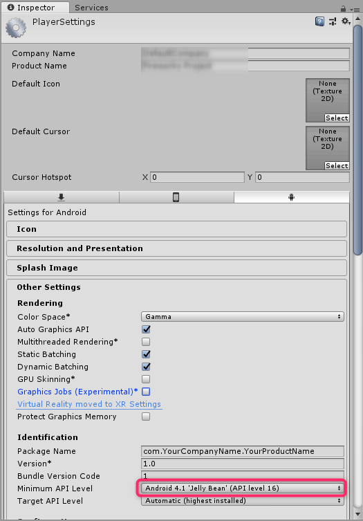Enable GPU Skinning checkbox
Viewport: 363px width, 521px height.
[146, 379]
